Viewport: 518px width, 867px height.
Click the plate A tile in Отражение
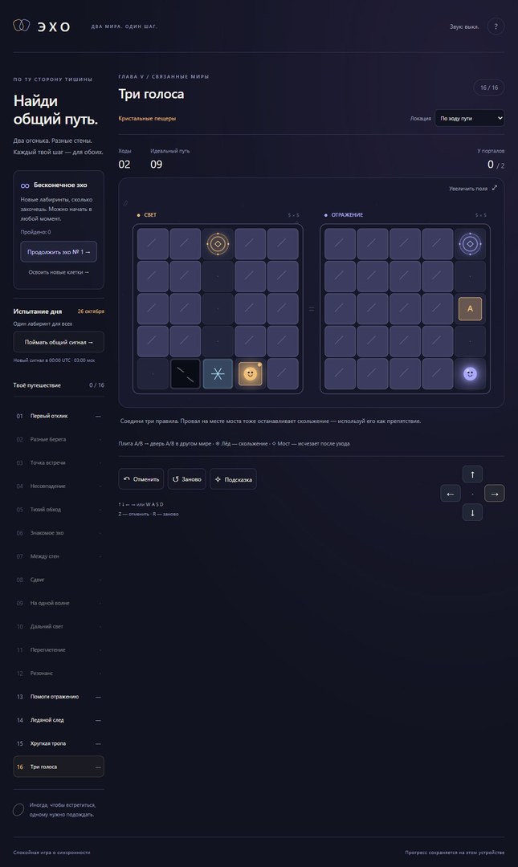click(470, 308)
